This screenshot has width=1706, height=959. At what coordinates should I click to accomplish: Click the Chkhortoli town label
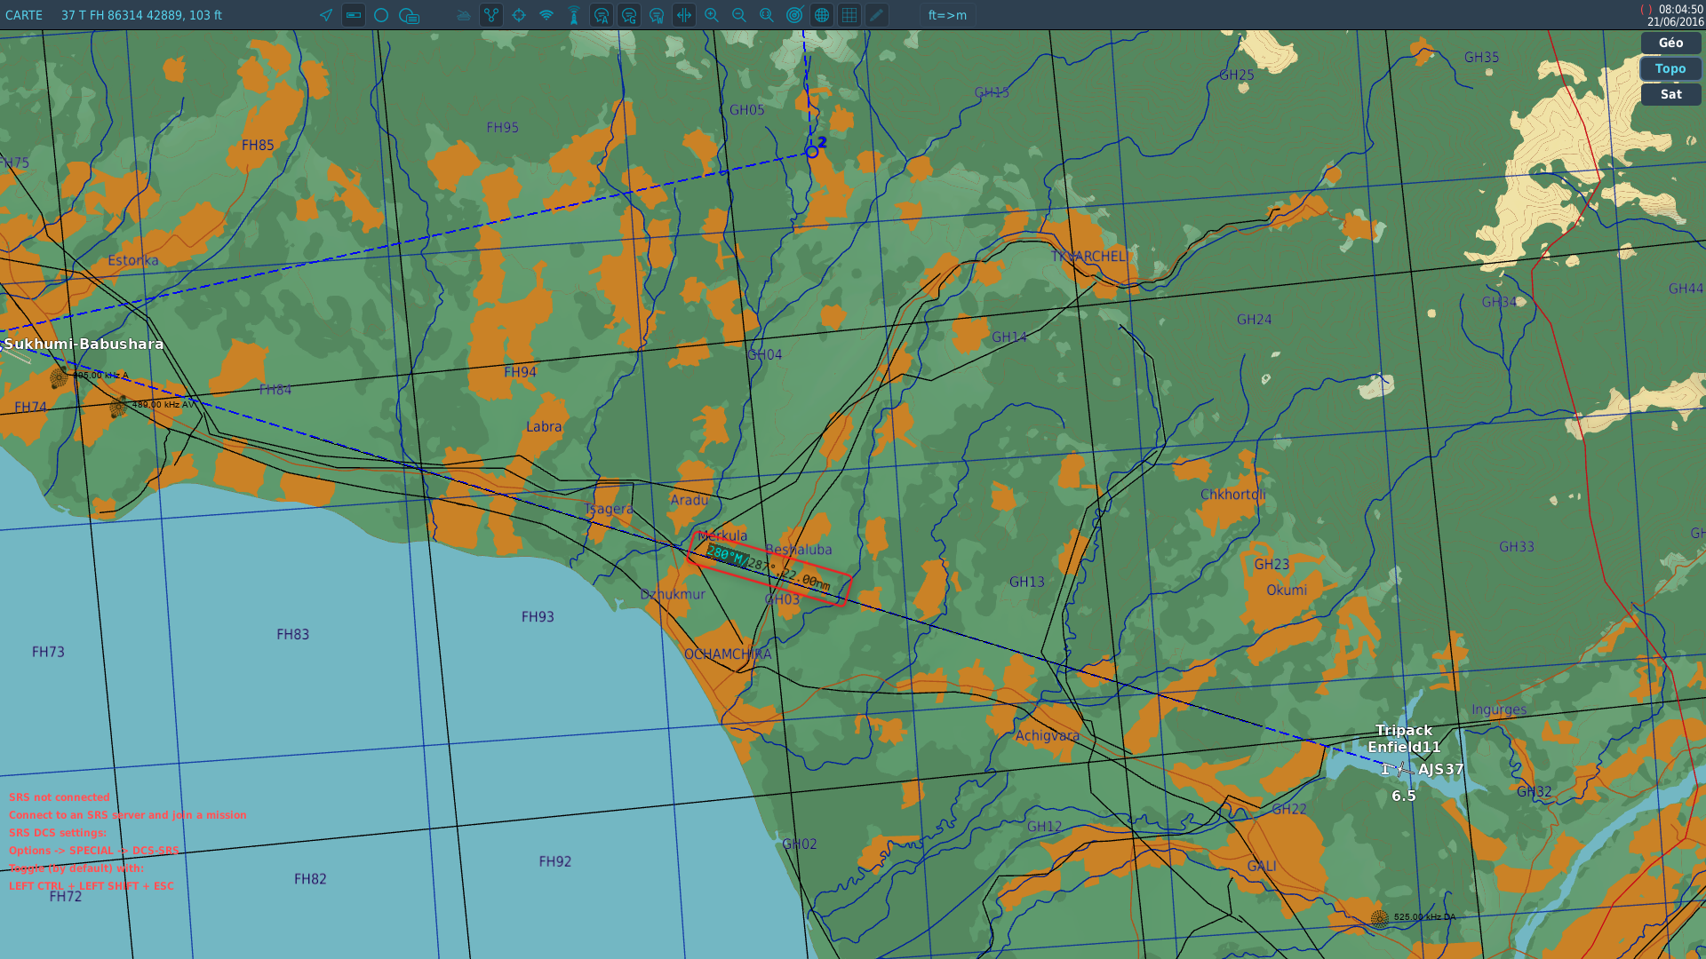click(1233, 495)
